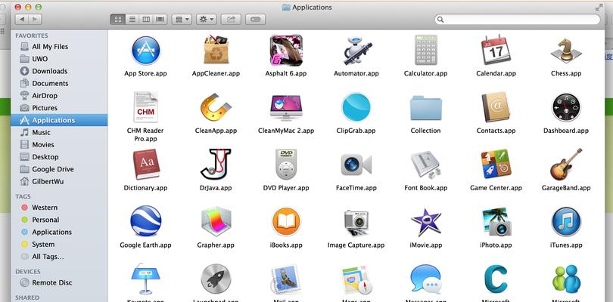The image size is (613, 302).
Task: Select the DrJava app icon
Action: coord(216,165)
